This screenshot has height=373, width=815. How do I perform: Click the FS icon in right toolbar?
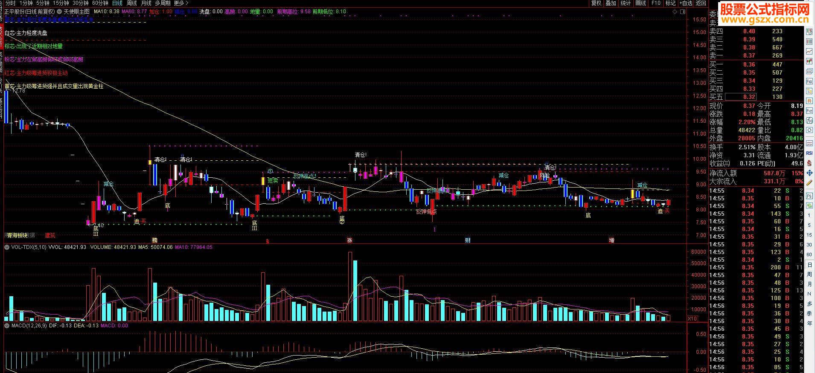809,196
